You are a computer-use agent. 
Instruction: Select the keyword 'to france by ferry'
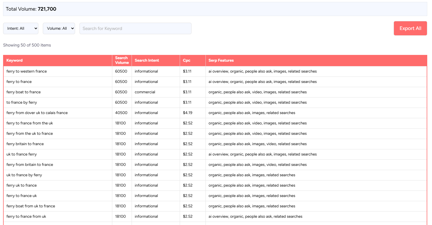[22, 102]
